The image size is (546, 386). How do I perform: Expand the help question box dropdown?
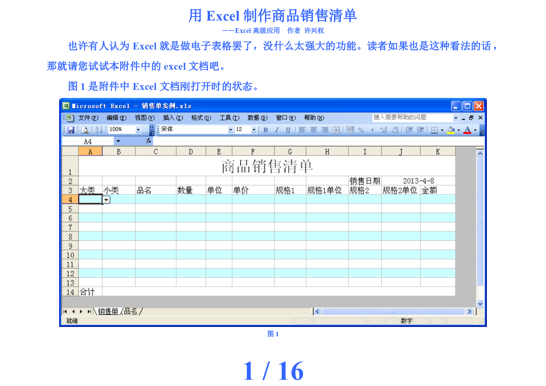pos(456,118)
